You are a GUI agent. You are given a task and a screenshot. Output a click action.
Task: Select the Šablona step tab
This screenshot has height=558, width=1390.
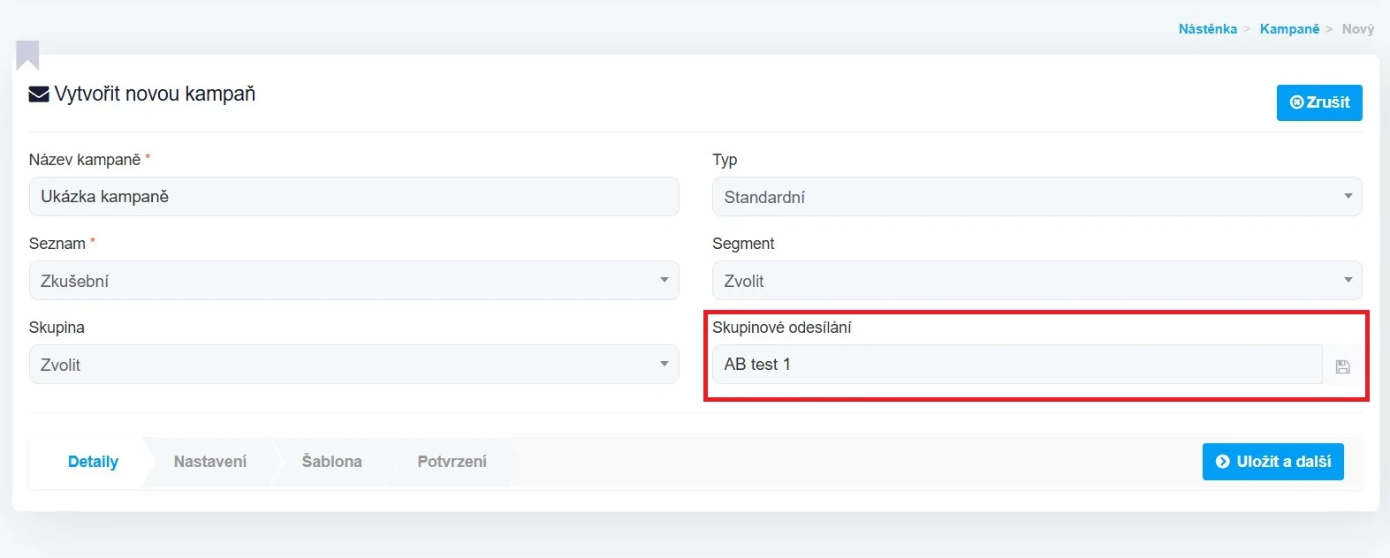click(331, 462)
